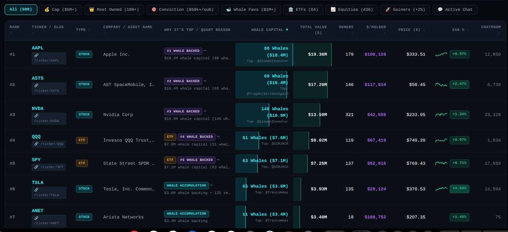Image resolution: width=508 pixels, height=232 pixels.
Task: Open the NVDA ticker link
Action: [38, 109]
